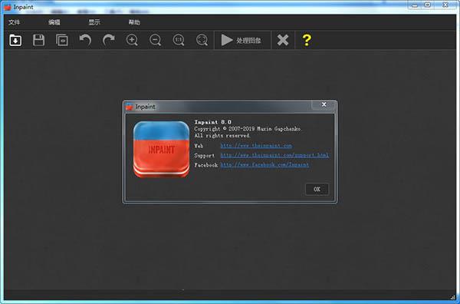Click the Copyright 2007-2019 text line
The image size is (460, 304).
pos(248,129)
